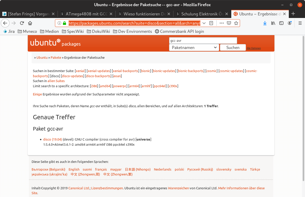
Task: Open the Library bookshelf icon
Action: [x=273, y=23]
